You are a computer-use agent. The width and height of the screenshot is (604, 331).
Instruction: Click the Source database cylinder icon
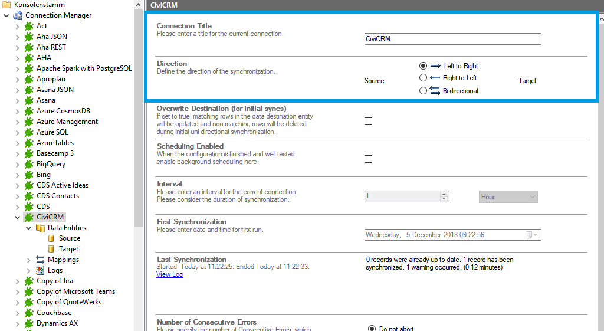click(51, 238)
